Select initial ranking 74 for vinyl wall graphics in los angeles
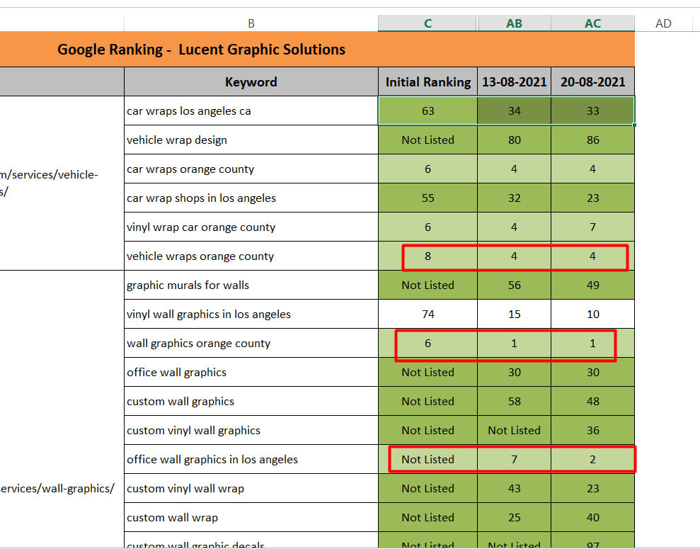 pos(428,314)
